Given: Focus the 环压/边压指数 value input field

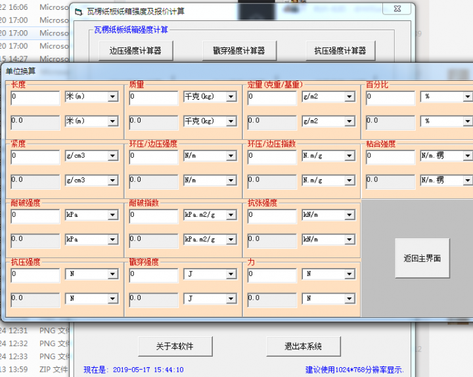Looking at the screenshot, I should click(x=271, y=156).
